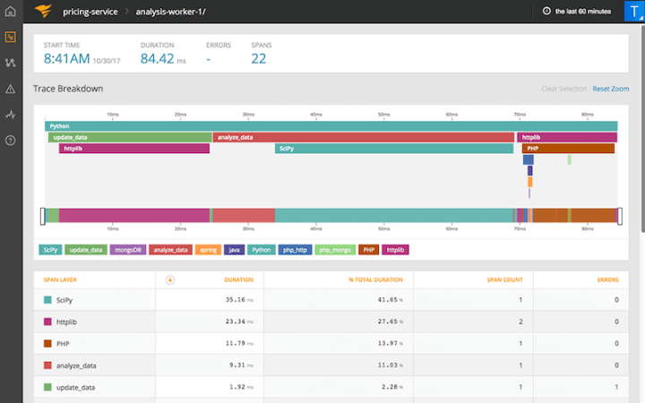Screen dimensions: 645x403
Task: Toggle the spring legend tag
Action: click(207, 250)
